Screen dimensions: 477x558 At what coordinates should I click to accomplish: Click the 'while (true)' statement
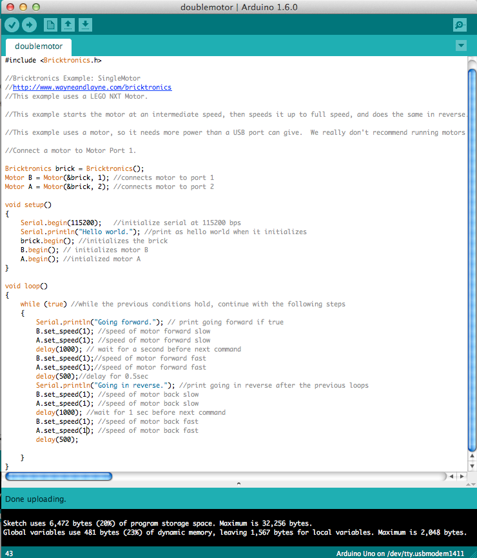(x=43, y=304)
